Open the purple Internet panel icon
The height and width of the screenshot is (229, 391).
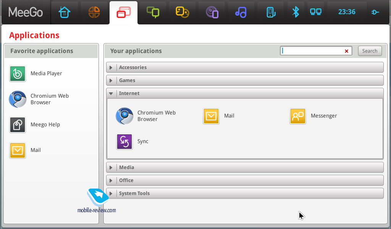(212, 13)
